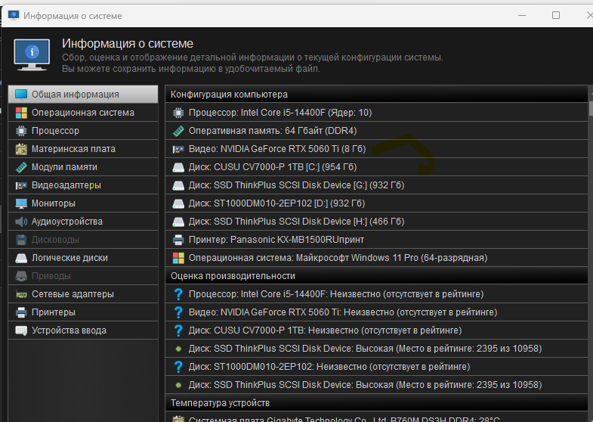Click RAM stick icon beside Оперативная память
Viewport: 593px width, 422px height.
178,131
